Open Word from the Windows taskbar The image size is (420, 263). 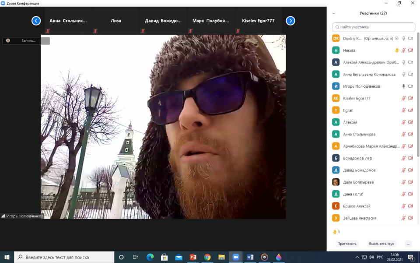(x=250, y=257)
